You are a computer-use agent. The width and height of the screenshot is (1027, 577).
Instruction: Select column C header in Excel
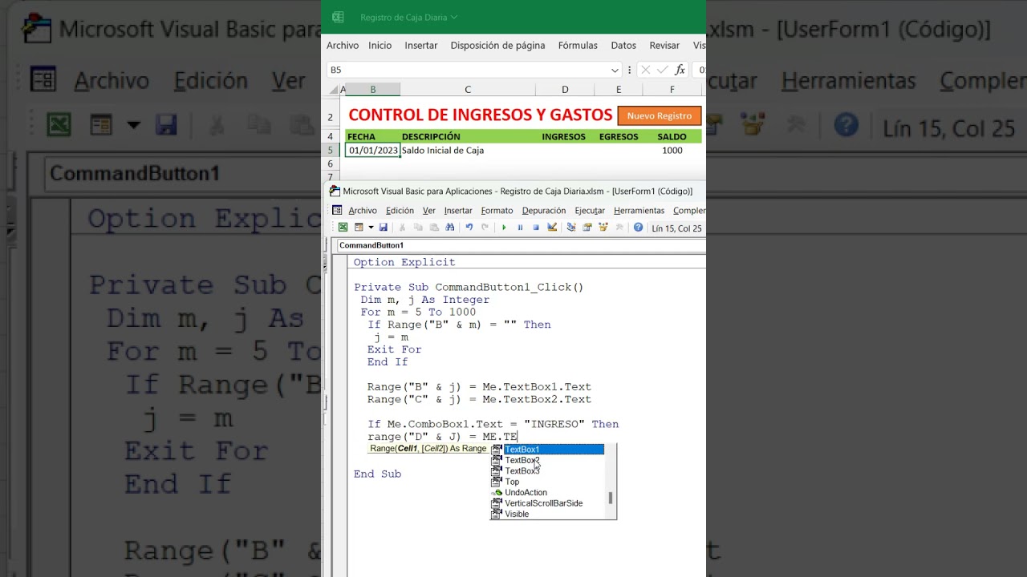(x=468, y=90)
